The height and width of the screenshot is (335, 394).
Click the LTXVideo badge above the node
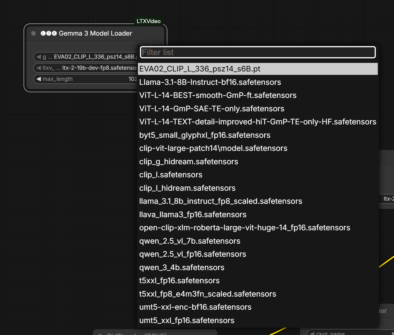tap(148, 21)
